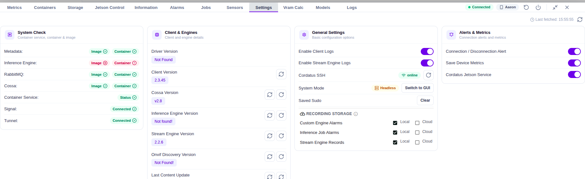Click the SSH online status badge

410,75
